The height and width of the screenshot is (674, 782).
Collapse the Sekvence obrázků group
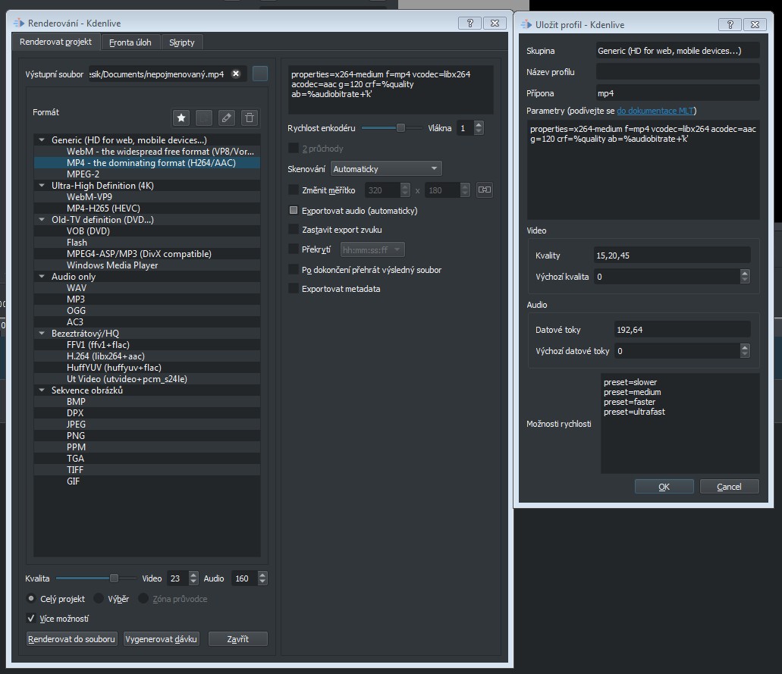(x=41, y=390)
